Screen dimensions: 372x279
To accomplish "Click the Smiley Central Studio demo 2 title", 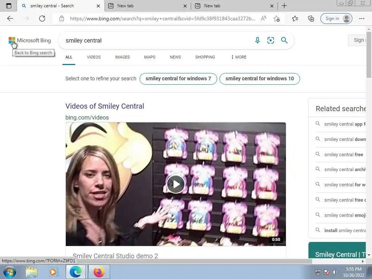I will point(115,256).
